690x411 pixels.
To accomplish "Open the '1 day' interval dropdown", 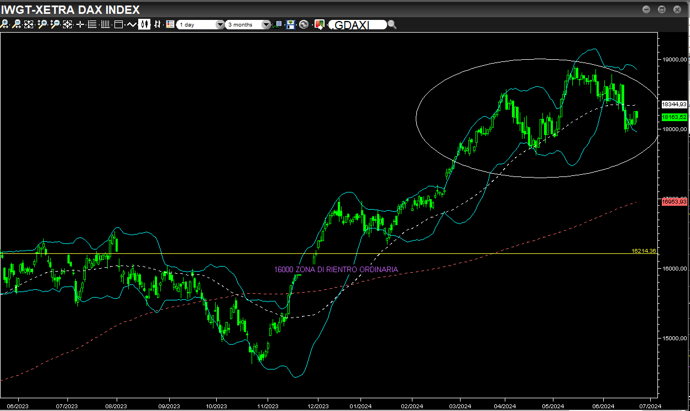I will click(200, 25).
